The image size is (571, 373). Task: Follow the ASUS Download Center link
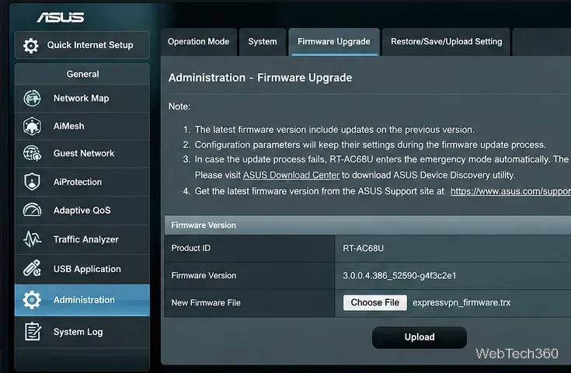coord(291,175)
